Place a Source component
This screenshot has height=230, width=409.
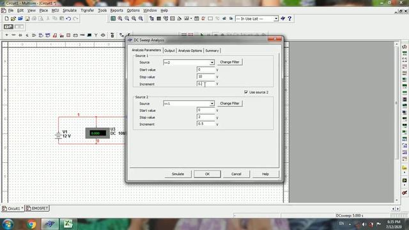(6, 35)
